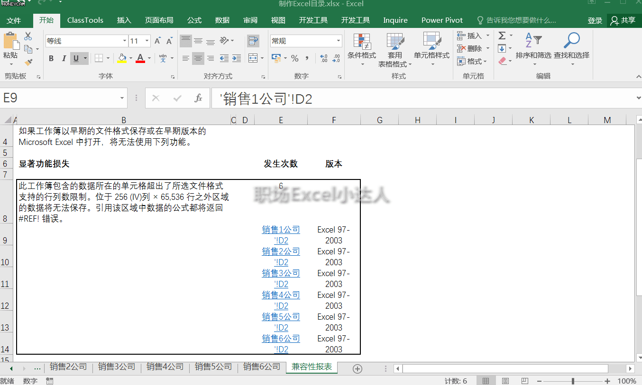Click the cell borders icon
Screen dimensions: 642x385
click(99, 58)
